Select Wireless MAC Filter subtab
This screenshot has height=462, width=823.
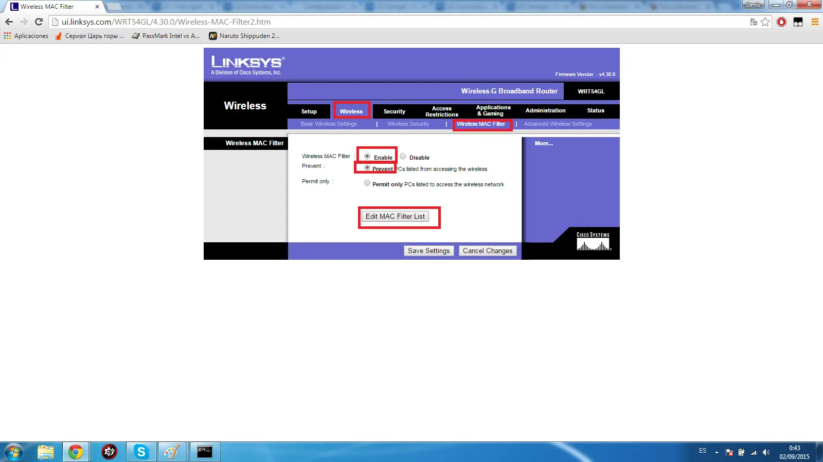[x=481, y=124]
